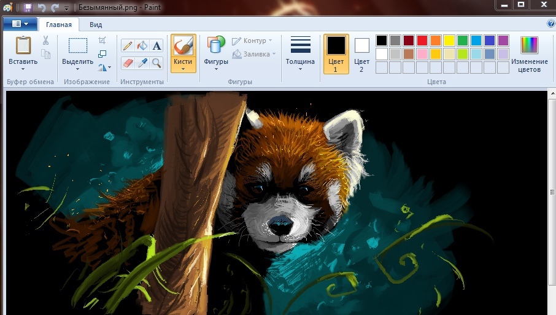Click the Shapes (Фигуры) icon
The image size is (556, 315).
pos(216,45)
